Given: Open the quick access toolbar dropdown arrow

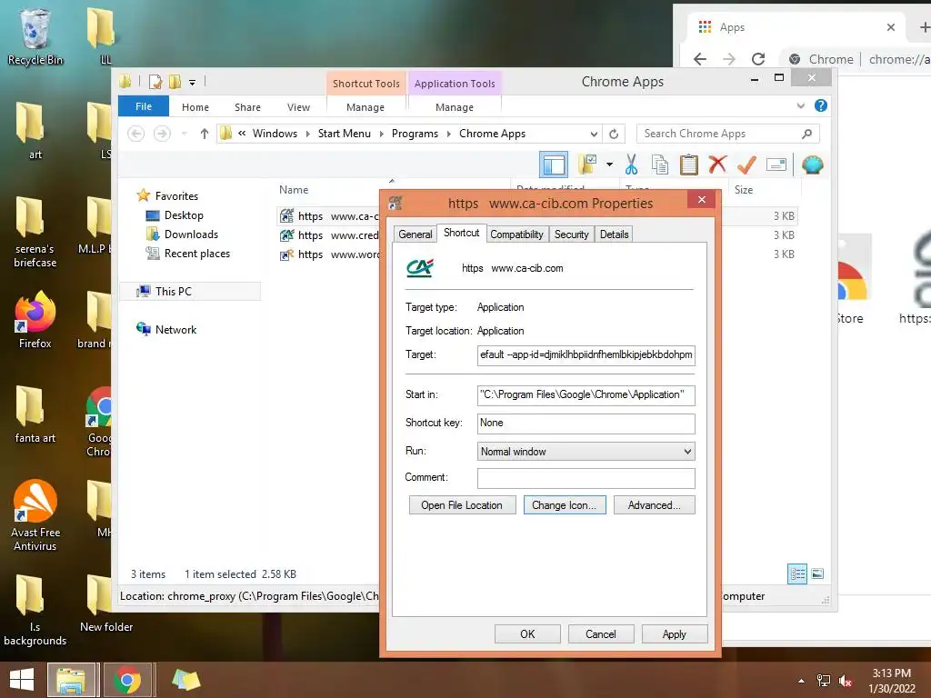Looking at the screenshot, I should (x=193, y=83).
